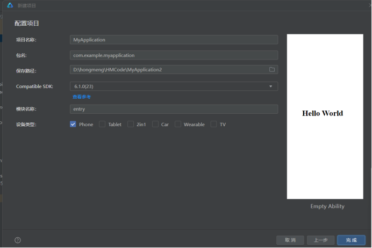Focus the 模块名称 entry field

[174, 109]
